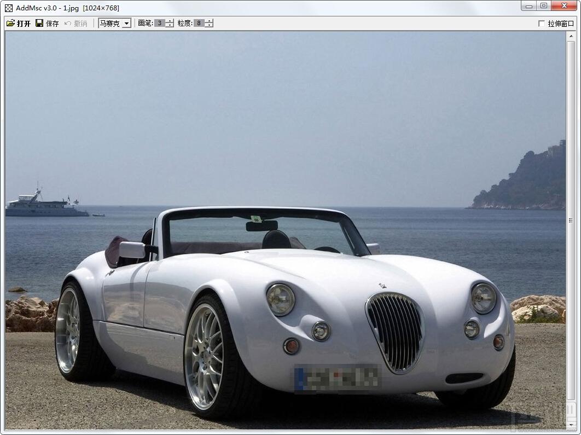This screenshot has width=581, height=435.
Task: Enable the 拉伸窗口 checkbox
Action: [542, 24]
